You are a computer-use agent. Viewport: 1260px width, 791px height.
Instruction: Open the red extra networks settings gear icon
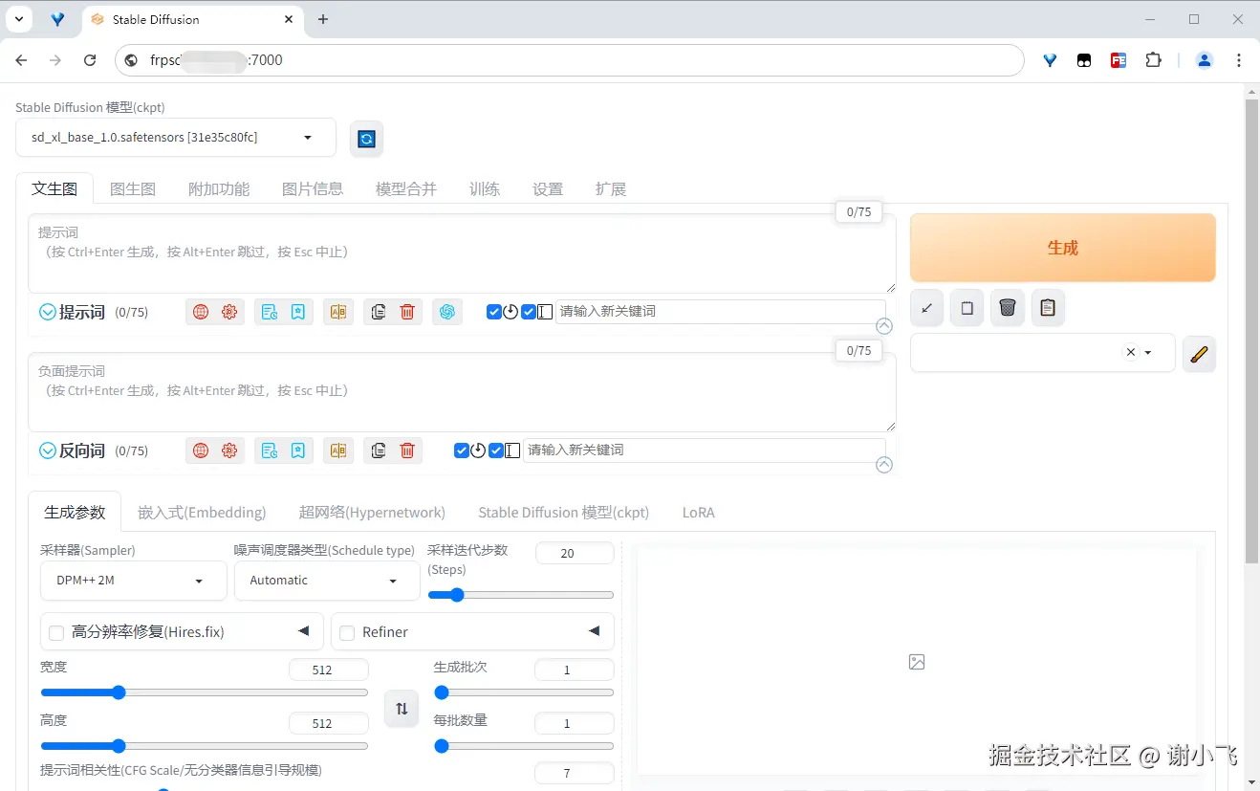[228, 311]
